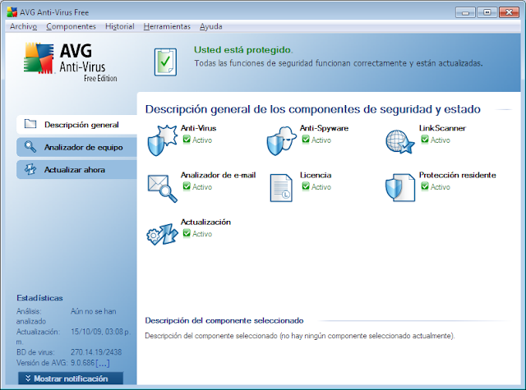526x390 pixels.
Task: Open the Protección residente shield icon
Action: tap(400, 187)
